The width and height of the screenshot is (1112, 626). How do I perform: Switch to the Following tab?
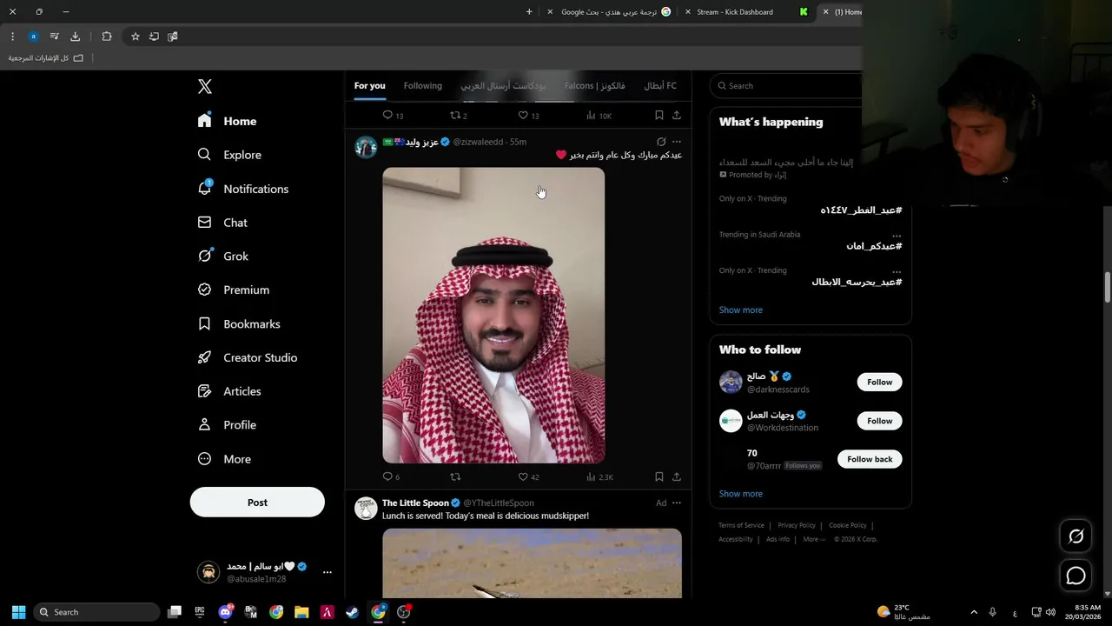click(x=422, y=85)
